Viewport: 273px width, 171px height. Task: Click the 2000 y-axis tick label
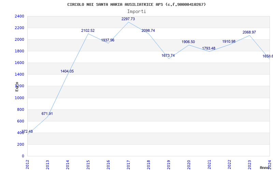pyautogui.click(x=19, y=40)
